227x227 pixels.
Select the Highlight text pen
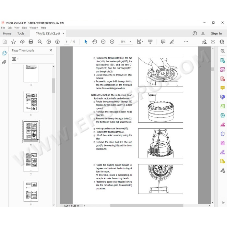pyautogui.click(x=172, y=42)
